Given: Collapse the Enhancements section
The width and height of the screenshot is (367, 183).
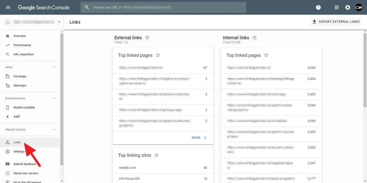Looking at the screenshot, I should [54, 98].
